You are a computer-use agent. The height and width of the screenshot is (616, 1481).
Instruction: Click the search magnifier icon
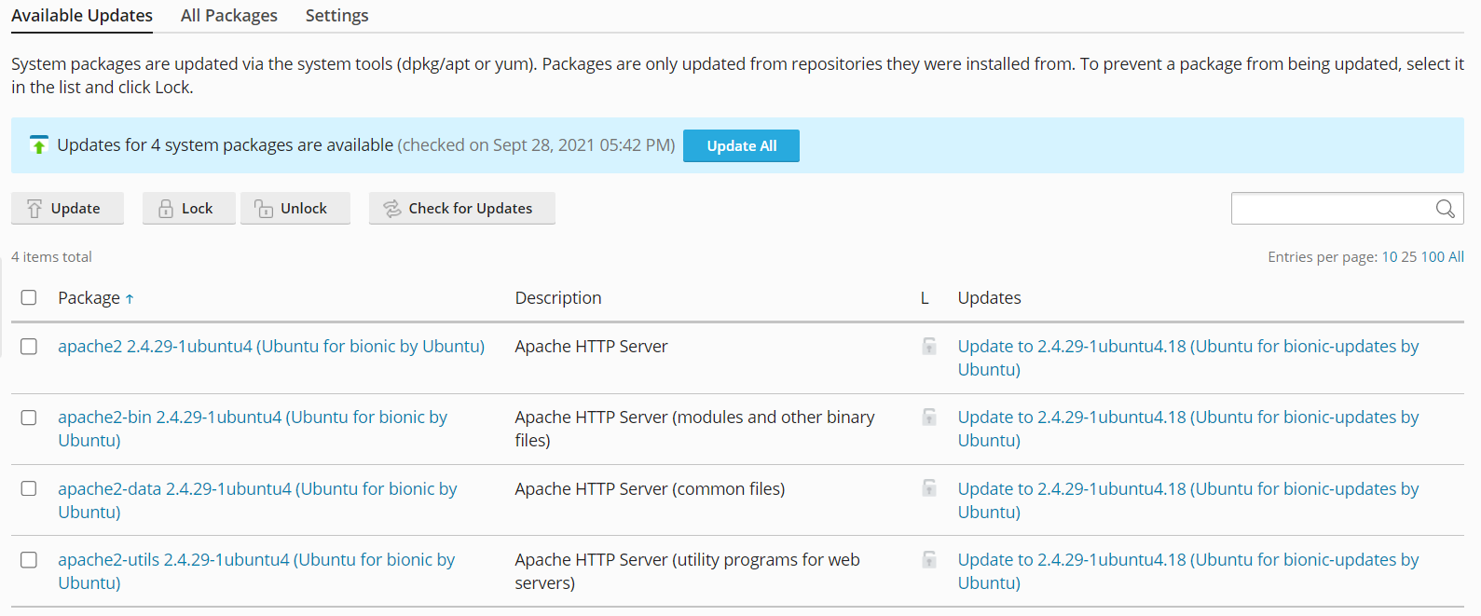[x=1445, y=209]
